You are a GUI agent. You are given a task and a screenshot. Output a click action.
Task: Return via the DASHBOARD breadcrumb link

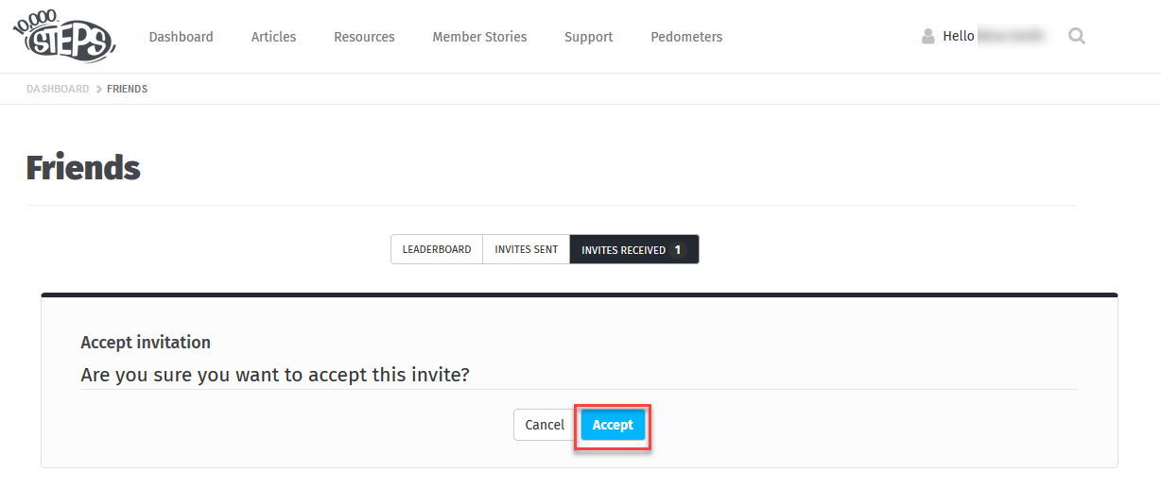pyautogui.click(x=58, y=89)
